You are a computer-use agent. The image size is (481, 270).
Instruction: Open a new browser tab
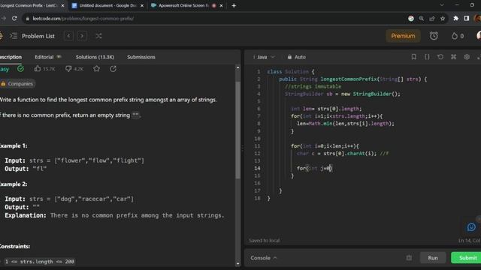click(234, 5)
